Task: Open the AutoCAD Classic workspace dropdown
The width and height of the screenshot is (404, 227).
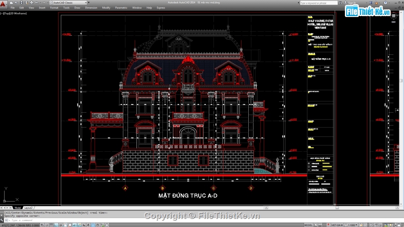Action: [x=68, y=3]
